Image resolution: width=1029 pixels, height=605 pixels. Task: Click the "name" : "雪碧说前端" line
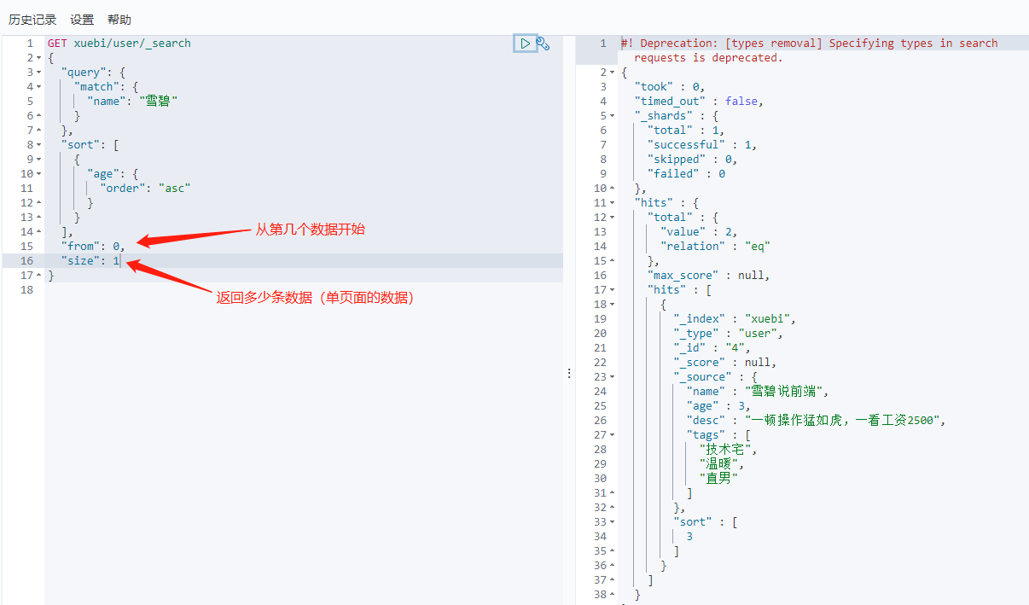point(758,392)
